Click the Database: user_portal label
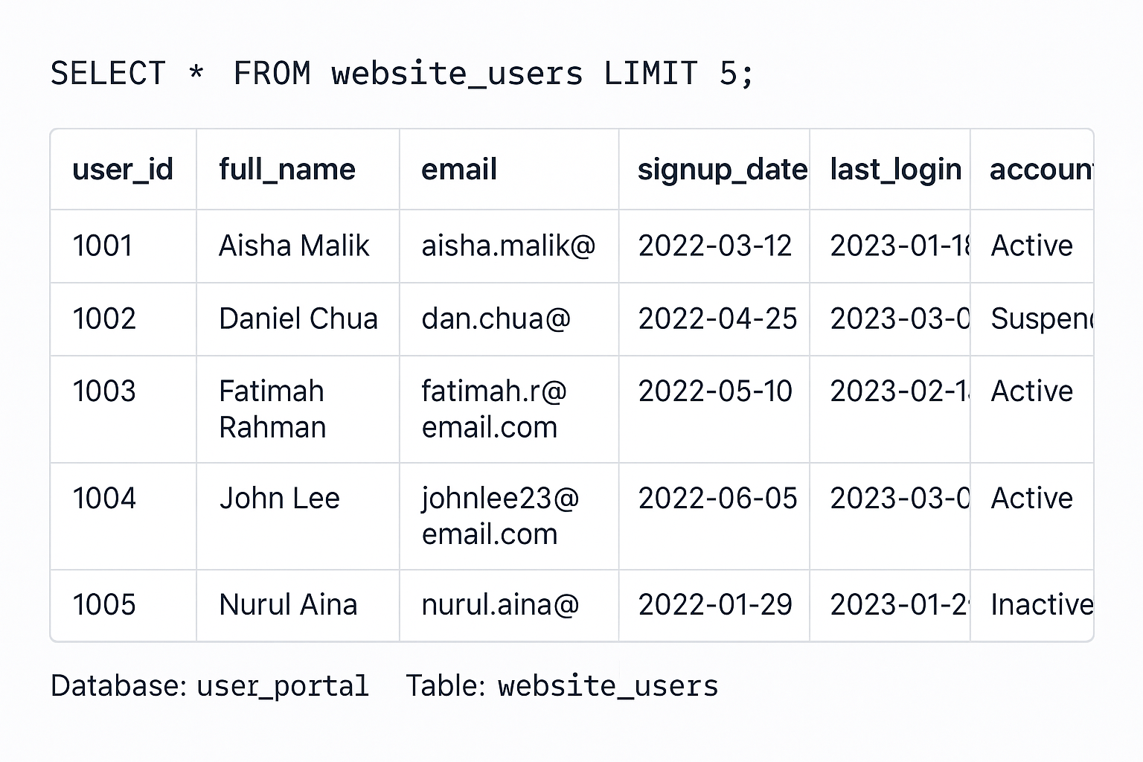Viewport: 1143px width, 762px height. click(210, 685)
